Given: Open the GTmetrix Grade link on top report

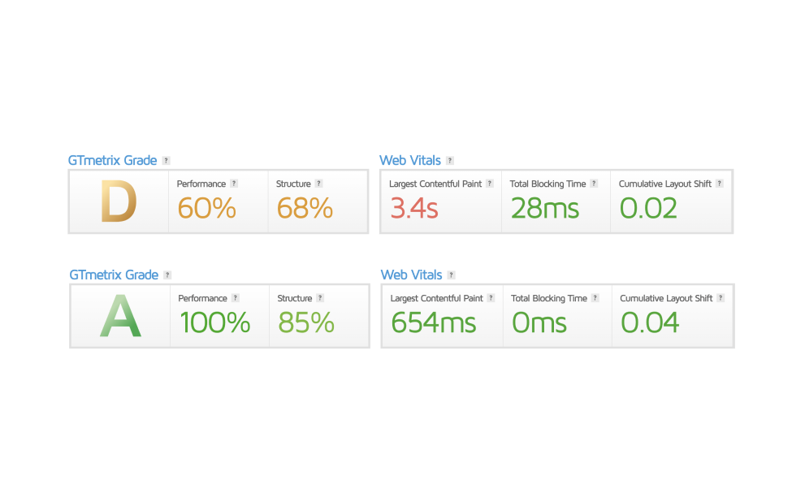Looking at the screenshot, I should tap(112, 160).
